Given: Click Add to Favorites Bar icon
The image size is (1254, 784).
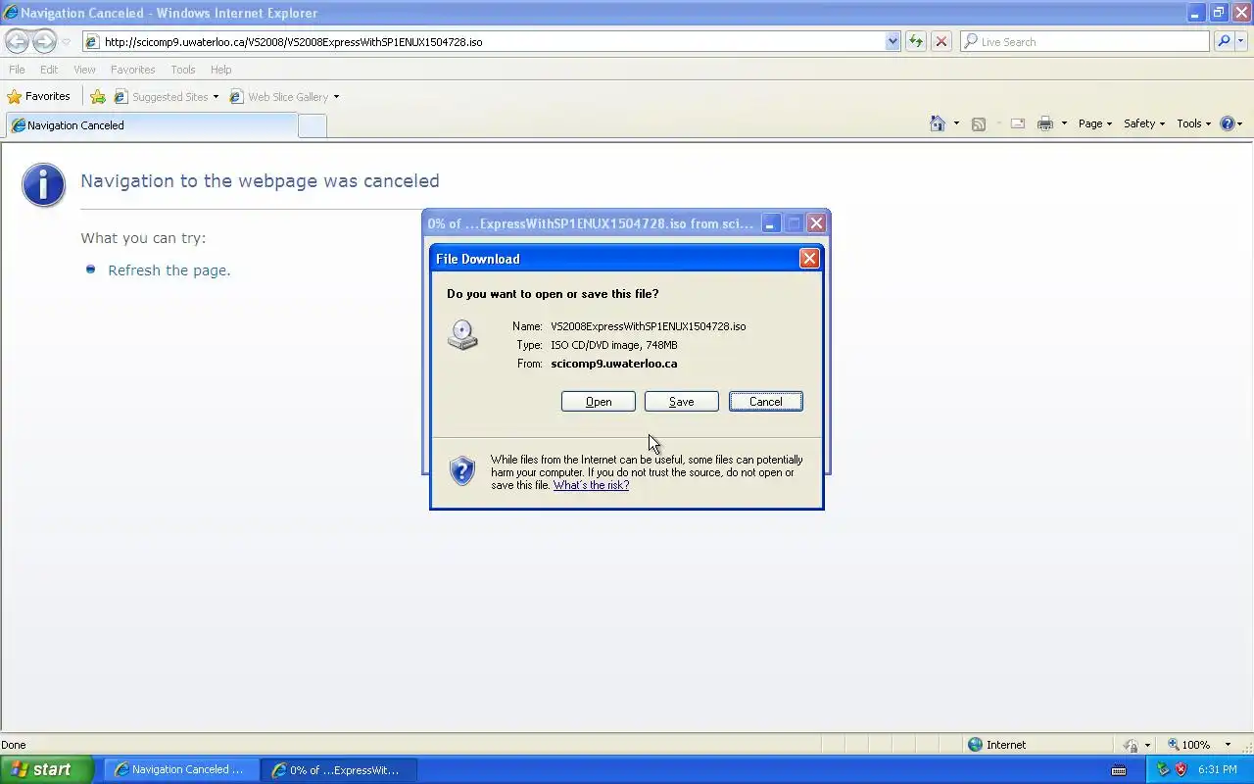Looking at the screenshot, I should coord(98,97).
